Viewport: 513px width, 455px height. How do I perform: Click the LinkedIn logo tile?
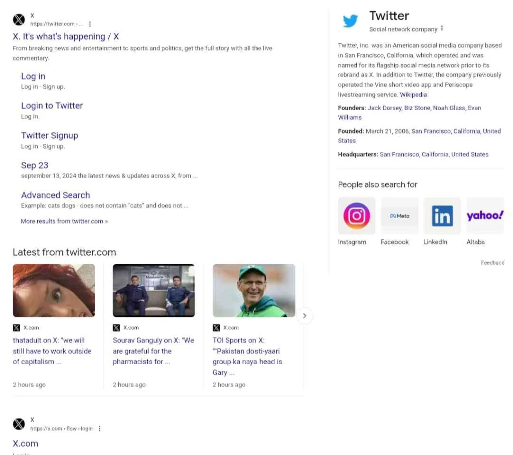click(x=442, y=216)
